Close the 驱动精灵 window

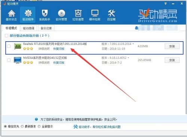(x=182, y=4)
